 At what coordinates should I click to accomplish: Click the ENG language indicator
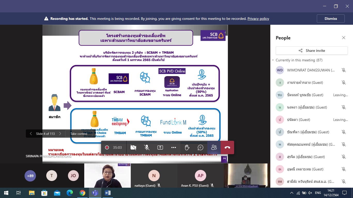[318, 193]
